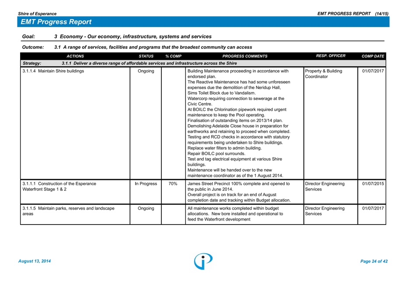Click line 'Sims Toilet Block due to Vandalism.'

[221, 93]
